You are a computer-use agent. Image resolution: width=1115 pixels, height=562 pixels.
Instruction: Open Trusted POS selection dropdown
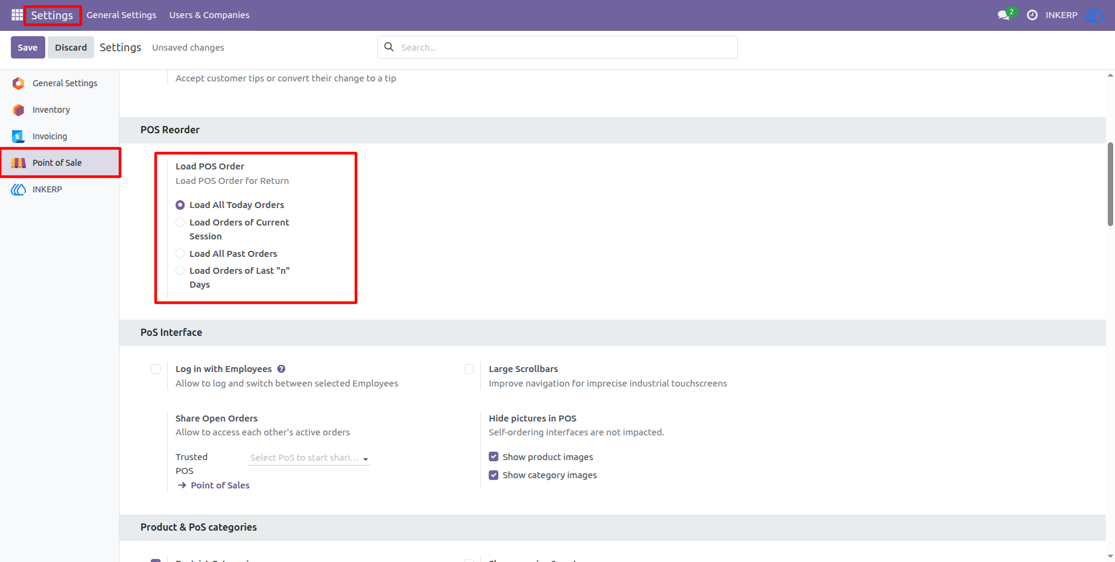[x=310, y=458]
